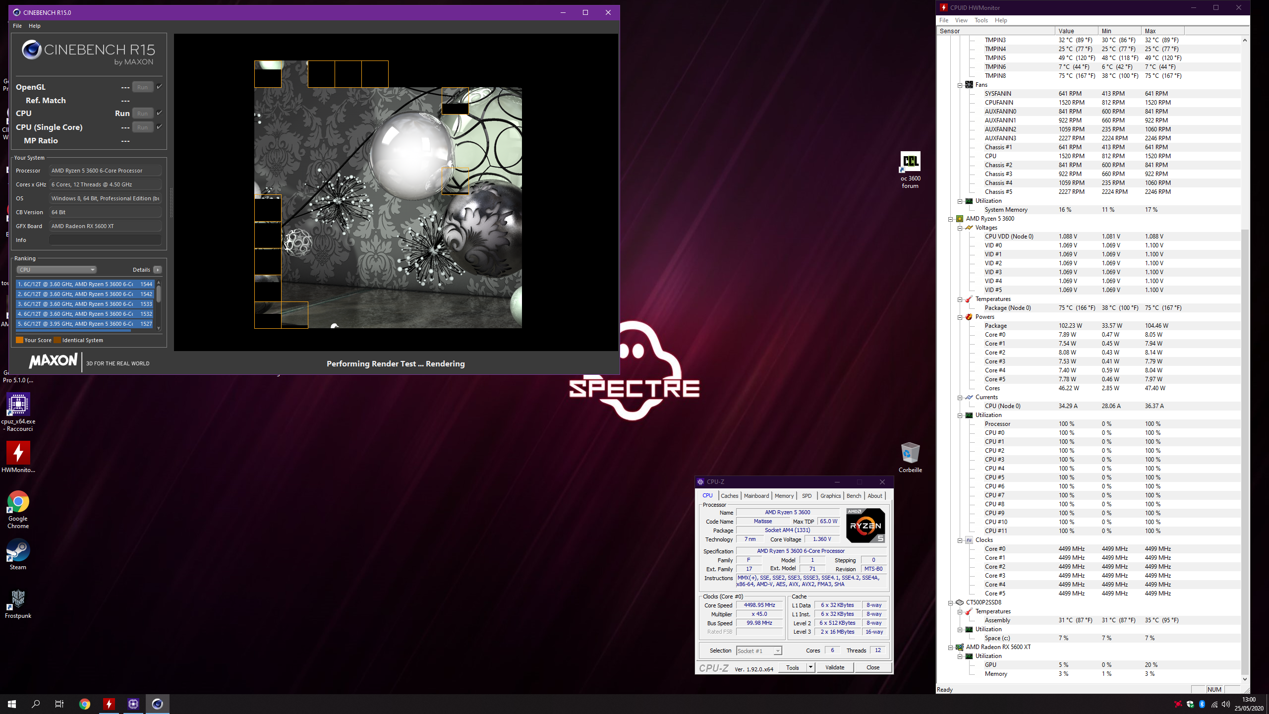Click the Info input field in Cinebench
This screenshot has width=1269, height=714.
[x=105, y=240]
